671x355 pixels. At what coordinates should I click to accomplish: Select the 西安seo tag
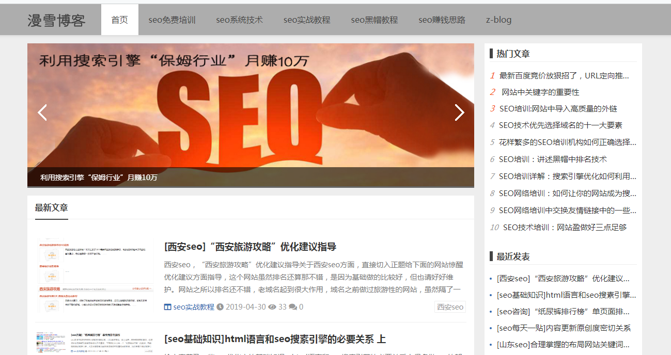pos(450,307)
